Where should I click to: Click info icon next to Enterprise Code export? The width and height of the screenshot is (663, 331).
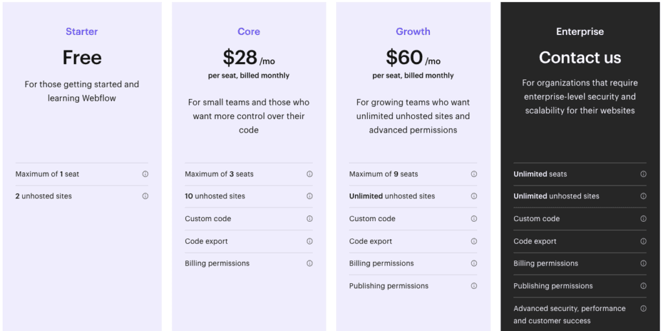(x=643, y=241)
